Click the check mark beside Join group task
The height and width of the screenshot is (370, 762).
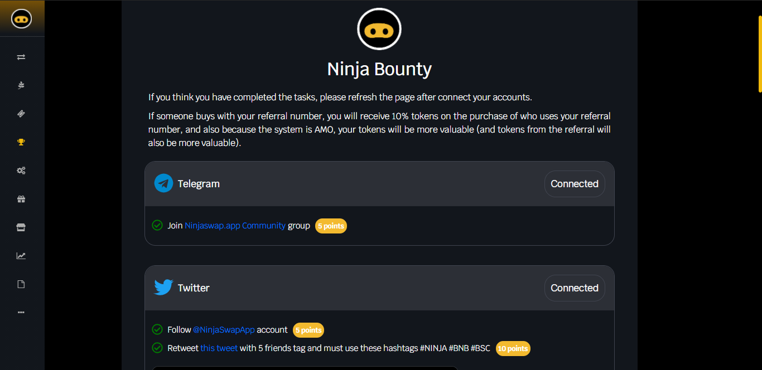pyautogui.click(x=157, y=225)
